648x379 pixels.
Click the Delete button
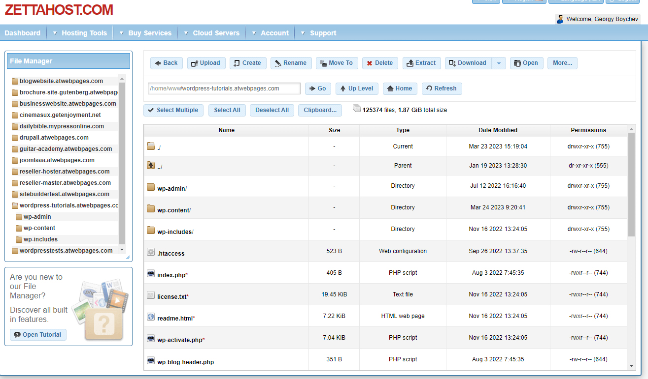coord(380,63)
